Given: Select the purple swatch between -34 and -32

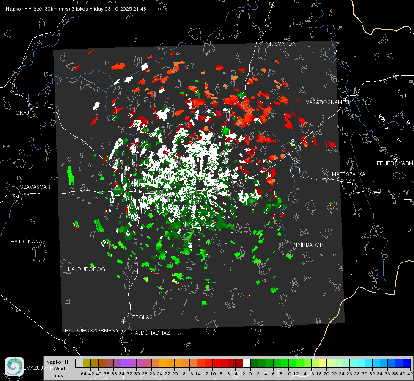Looking at the screenshot, I should point(125,363).
